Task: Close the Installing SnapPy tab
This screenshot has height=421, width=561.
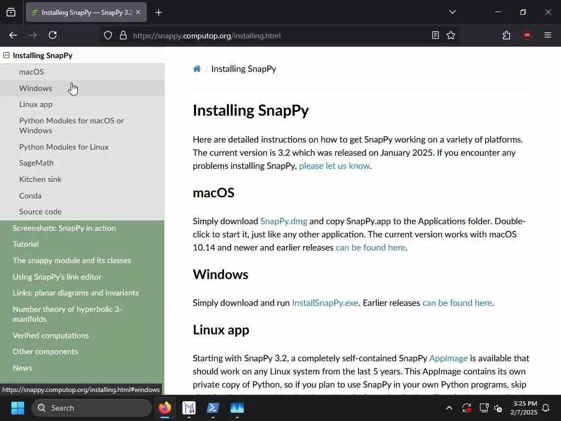Action: [x=138, y=13]
